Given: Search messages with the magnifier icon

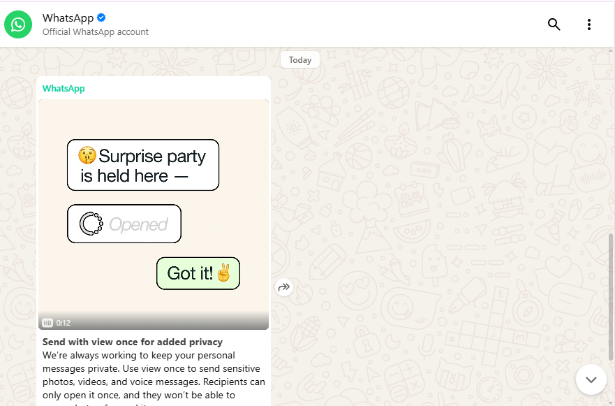Looking at the screenshot, I should [x=554, y=24].
